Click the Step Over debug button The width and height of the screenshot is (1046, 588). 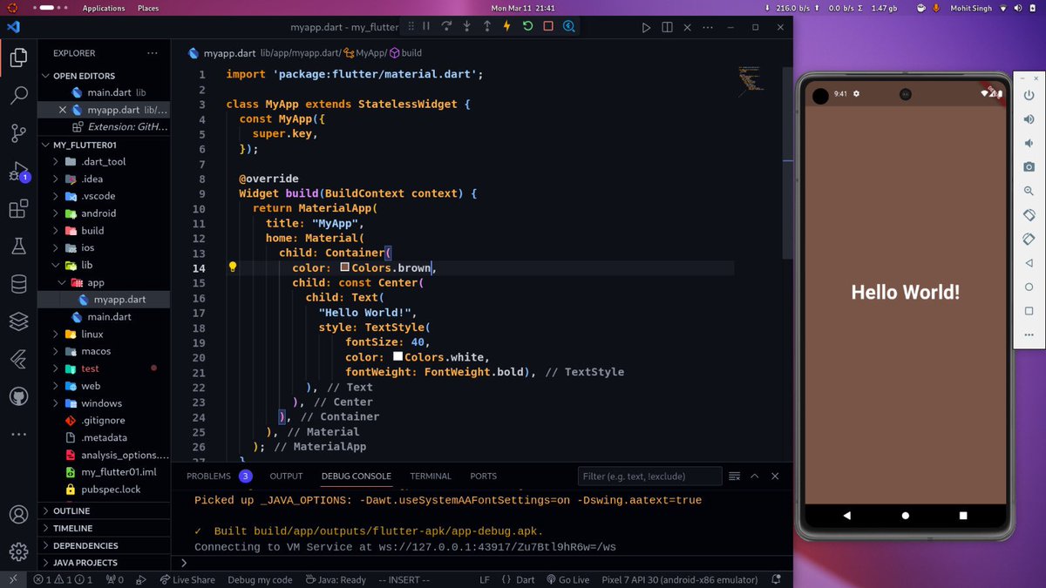446,27
